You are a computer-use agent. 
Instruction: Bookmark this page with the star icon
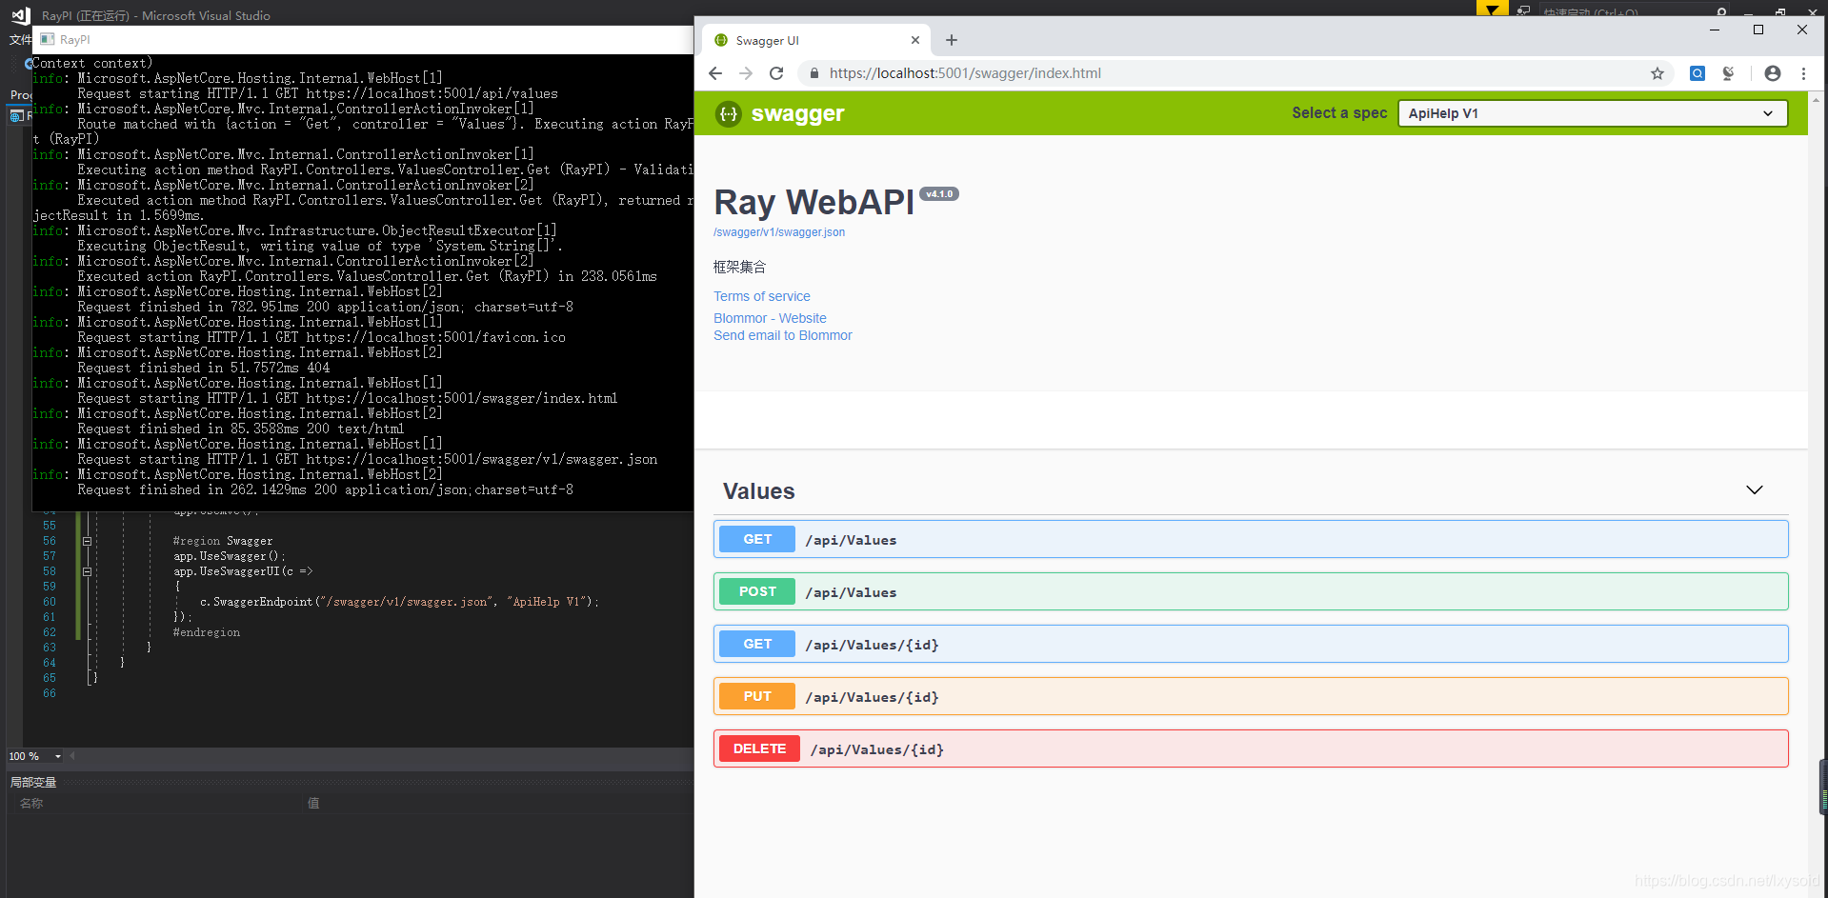tap(1657, 73)
